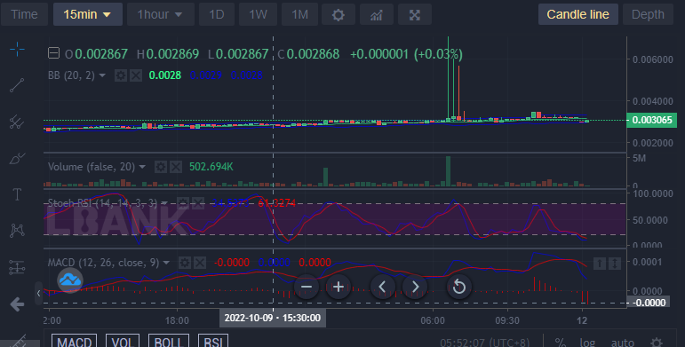The width and height of the screenshot is (685, 347).
Task: Toggle fullscreen chart mode
Action: coord(415,14)
